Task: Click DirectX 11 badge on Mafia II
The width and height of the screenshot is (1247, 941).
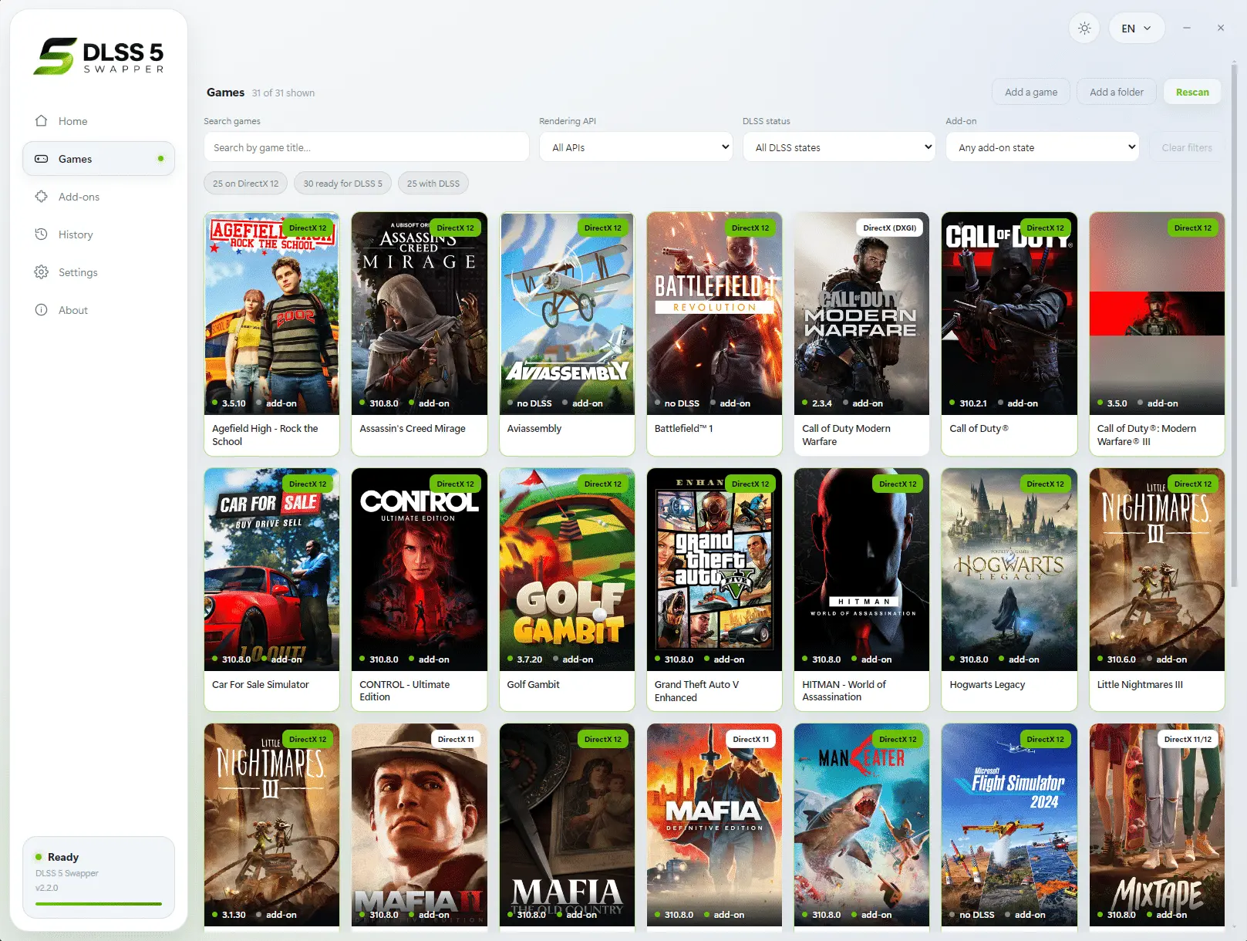Action: click(x=456, y=740)
